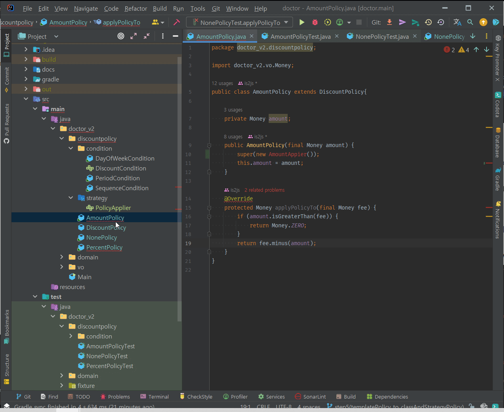Open the run configuration dropdown
The width and height of the screenshot is (504, 412).
240,23
